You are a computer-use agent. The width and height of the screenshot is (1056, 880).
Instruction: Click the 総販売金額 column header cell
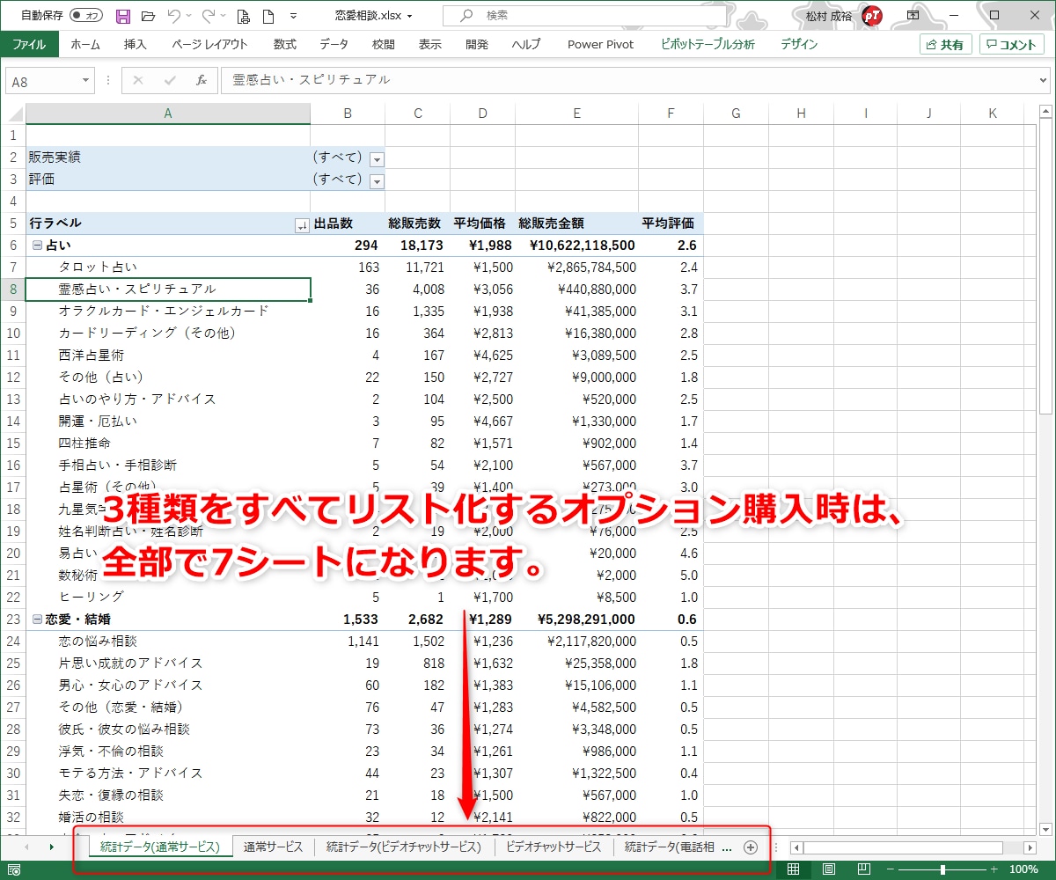tap(577, 223)
